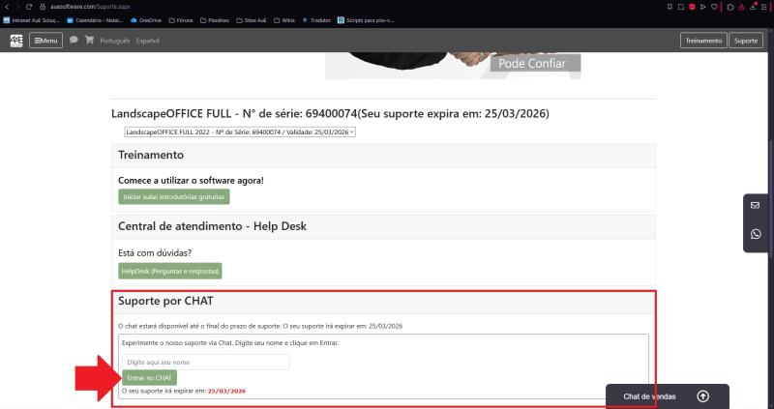This screenshot has width=774, height=409.
Task: Expand the LandscapeOFFICE FULL 2022 license dropdown
Action: 240,131
